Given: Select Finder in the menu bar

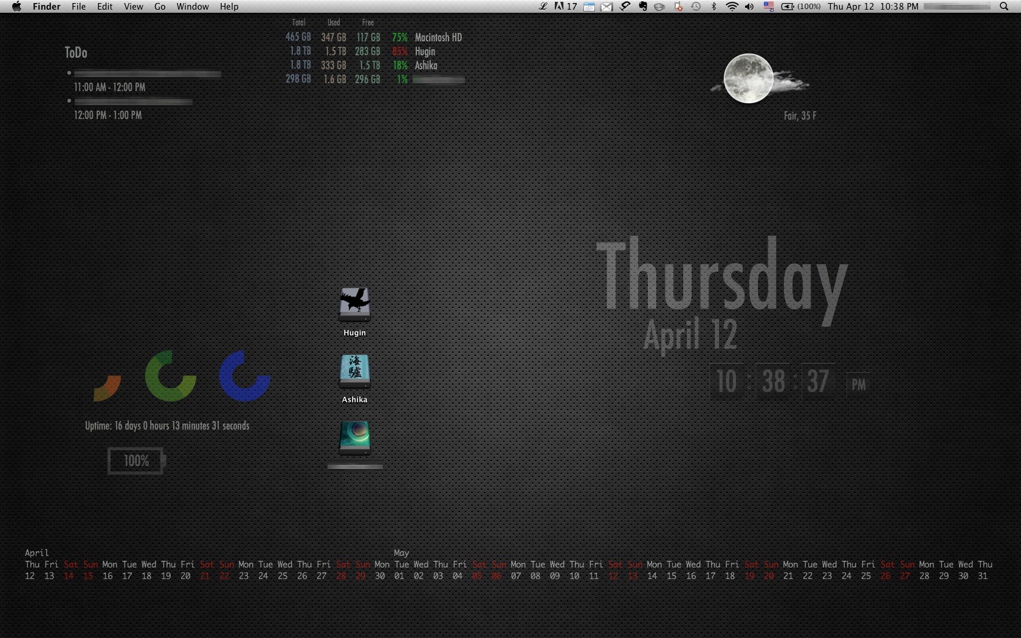Looking at the screenshot, I should click(46, 7).
